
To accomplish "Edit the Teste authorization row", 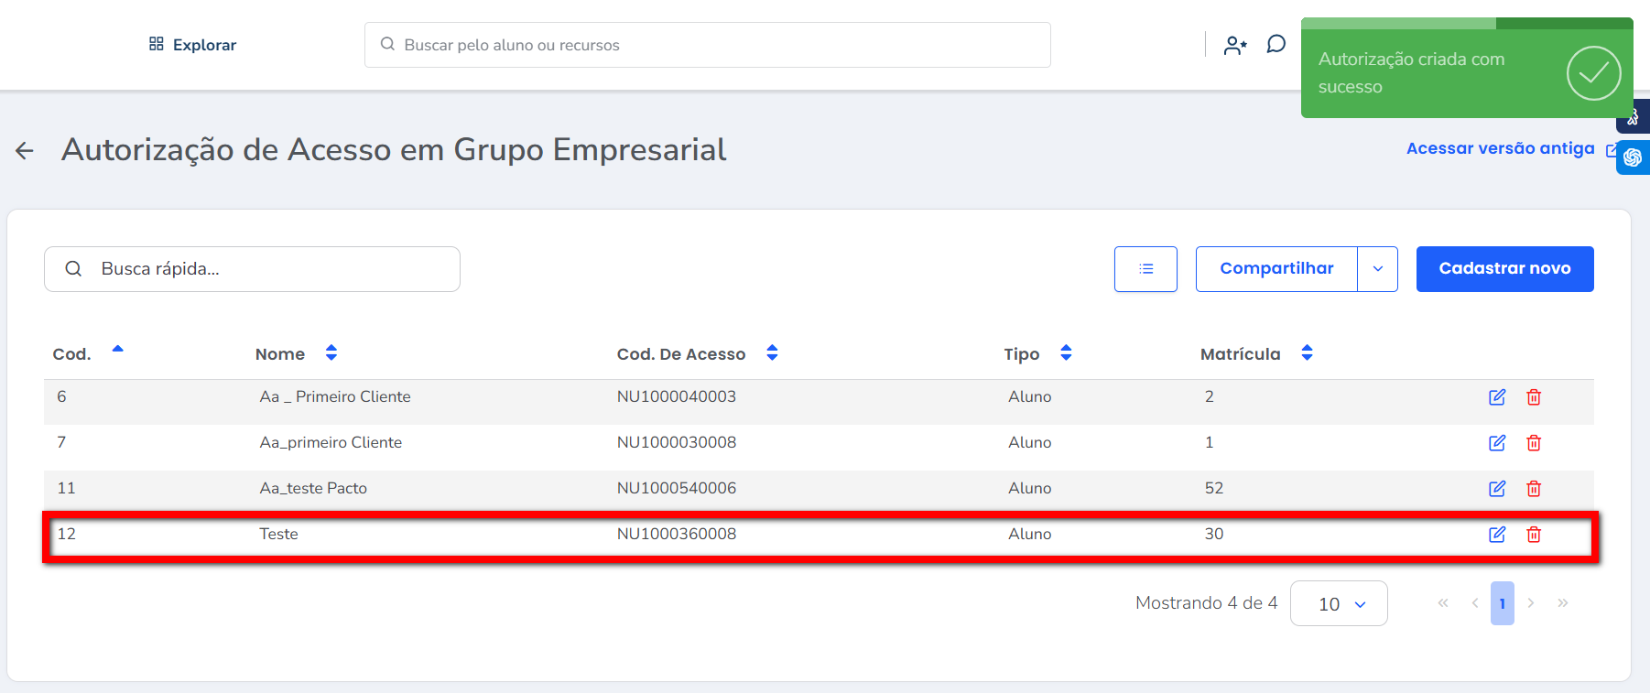I will coord(1497,535).
